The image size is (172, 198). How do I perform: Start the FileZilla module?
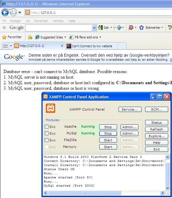(108, 140)
